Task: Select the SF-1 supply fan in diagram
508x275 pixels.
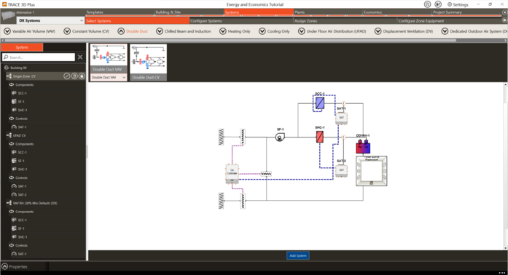Action: click(280, 137)
